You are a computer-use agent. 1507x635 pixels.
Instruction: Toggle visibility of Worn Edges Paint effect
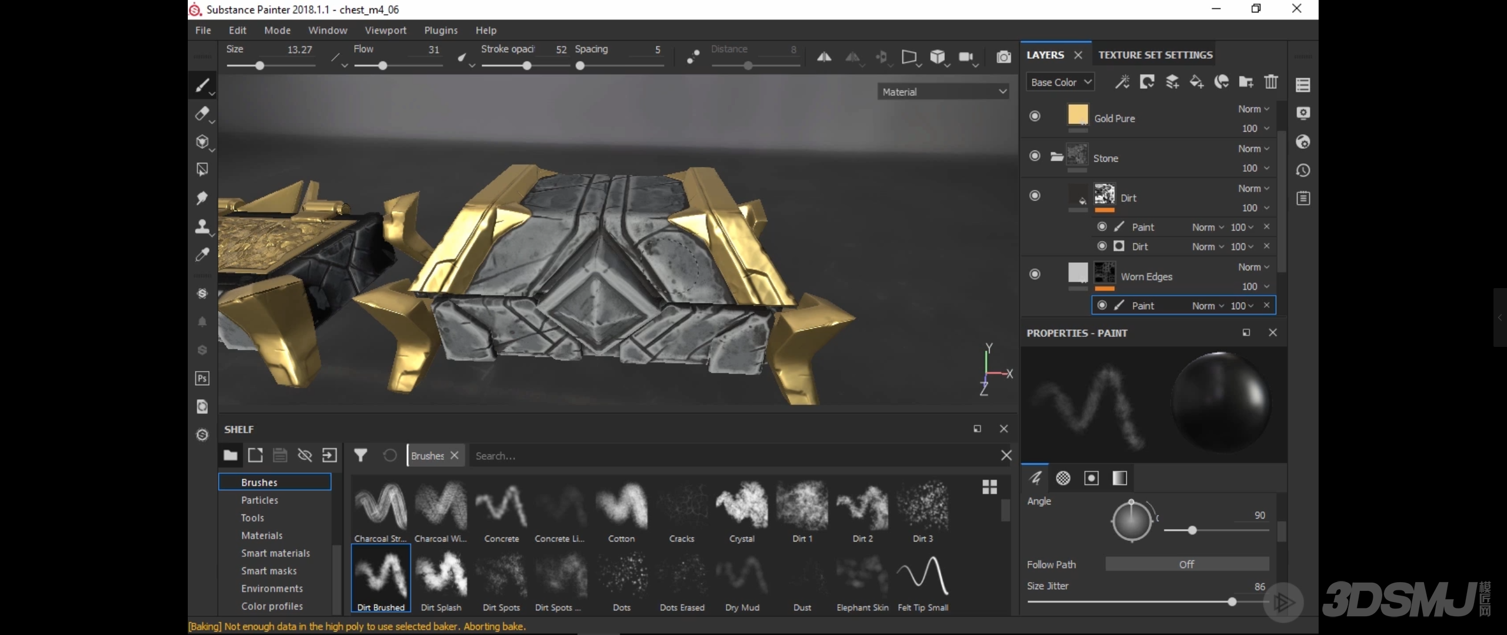(1102, 305)
